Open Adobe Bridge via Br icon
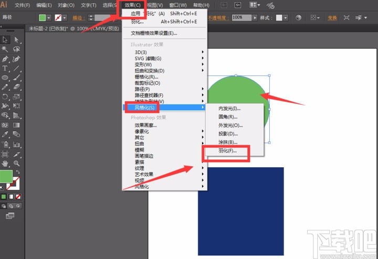This screenshot has height=259, width=378. (x=224, y=5)
